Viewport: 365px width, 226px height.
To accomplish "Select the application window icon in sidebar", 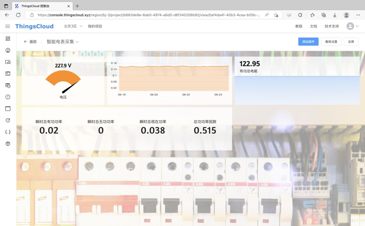I will [8, 108].
